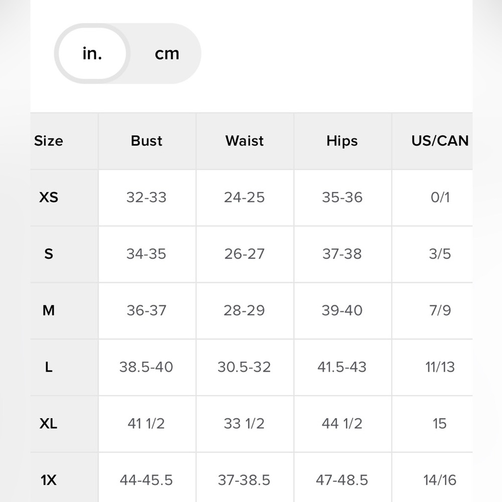Select the XS size row label

(x=49, y=197)
